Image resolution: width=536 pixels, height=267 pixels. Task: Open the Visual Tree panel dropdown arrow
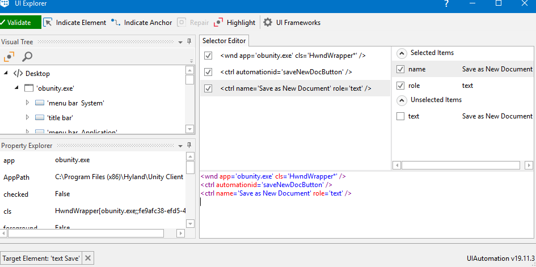click(180, 42)
